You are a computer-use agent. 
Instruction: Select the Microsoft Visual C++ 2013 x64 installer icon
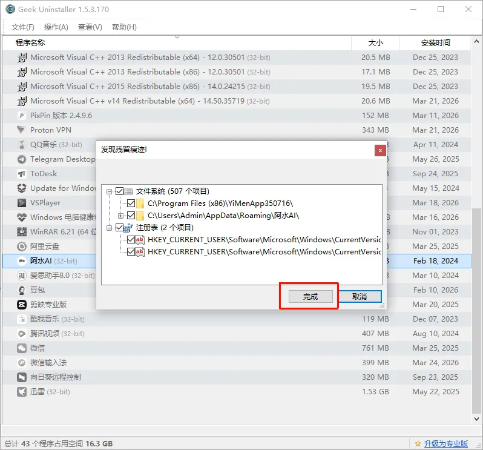22,58
